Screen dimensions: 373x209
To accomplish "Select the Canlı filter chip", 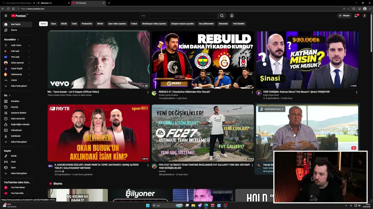I will click(x=74, y=24).
